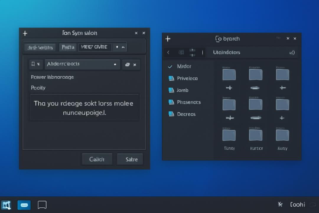Go back with the left chevron arrow
319x213 pixels.
click(x=168, y=52)
